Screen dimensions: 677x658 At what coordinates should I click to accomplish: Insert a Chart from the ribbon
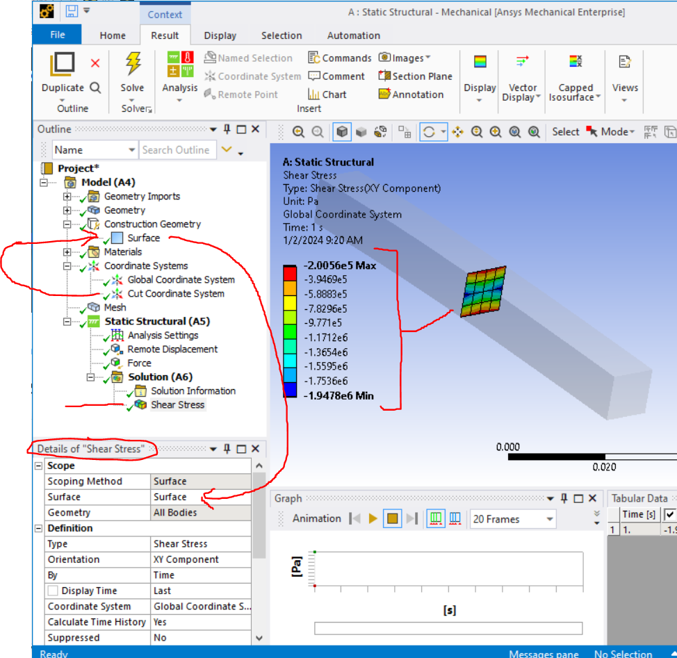[x=327, y=94]
